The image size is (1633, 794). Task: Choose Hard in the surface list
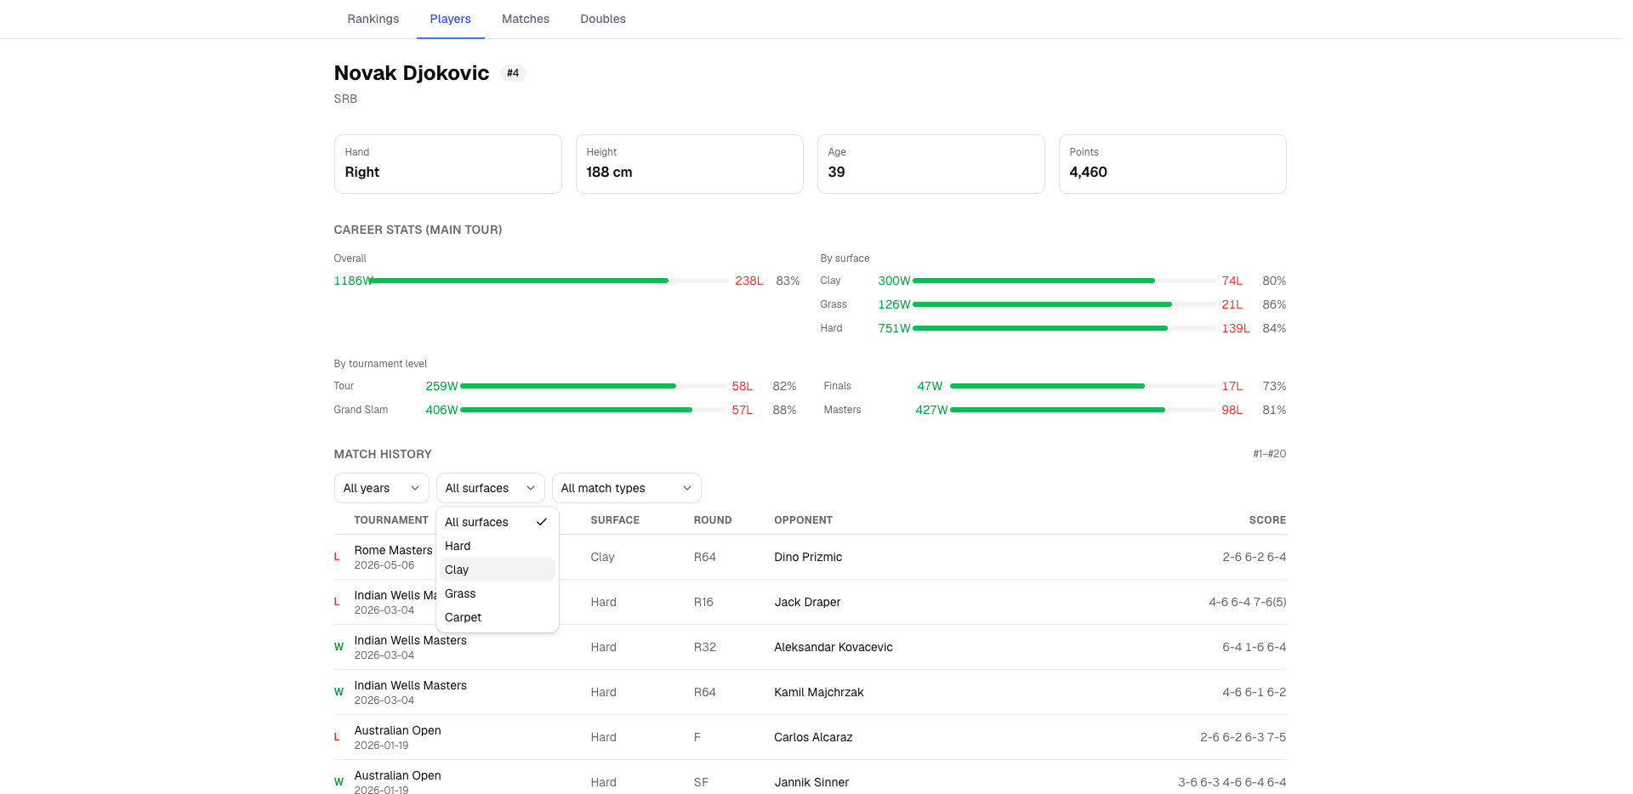pos(497,546)
